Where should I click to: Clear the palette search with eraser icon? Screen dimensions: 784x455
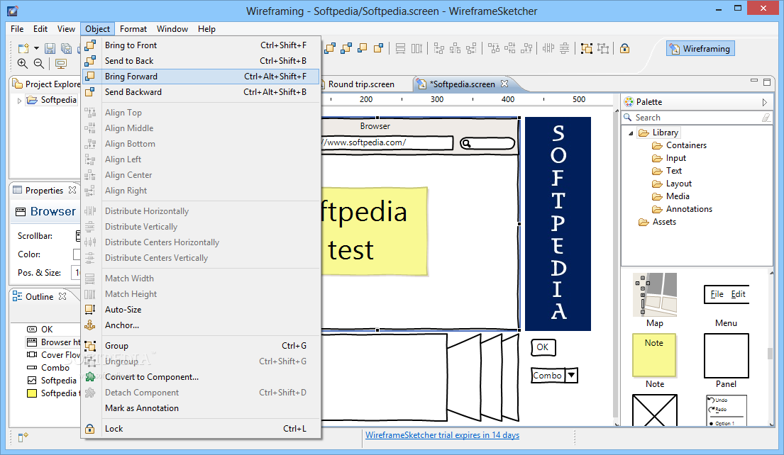click(766, 118)
